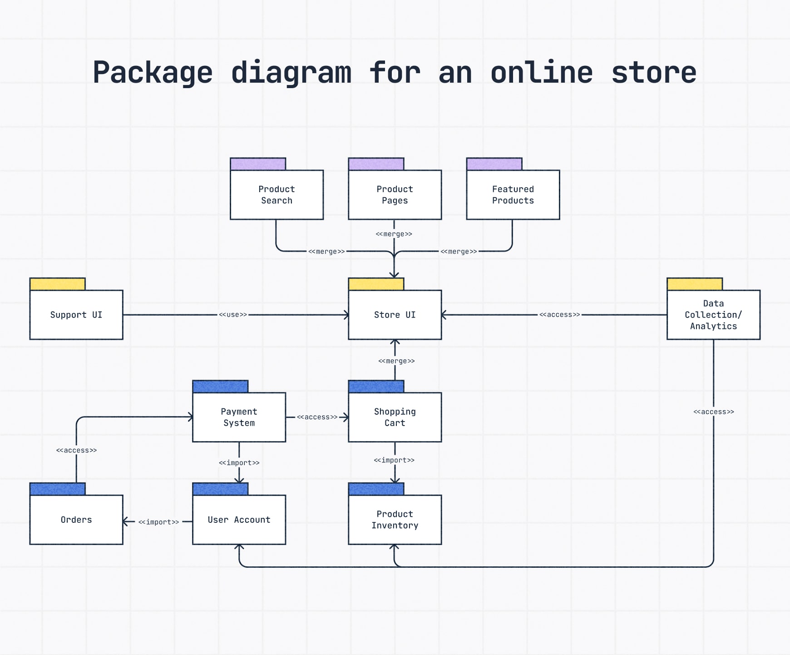Click <<access>> label between Payment System and Cart
790x655 pixels.
tap(317, 417)
